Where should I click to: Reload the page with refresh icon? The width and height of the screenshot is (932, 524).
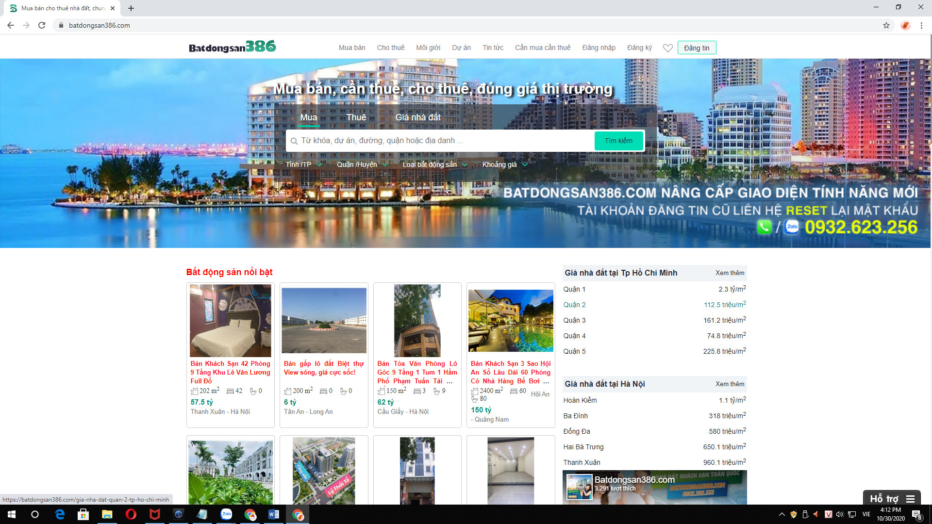click(42, 25)
